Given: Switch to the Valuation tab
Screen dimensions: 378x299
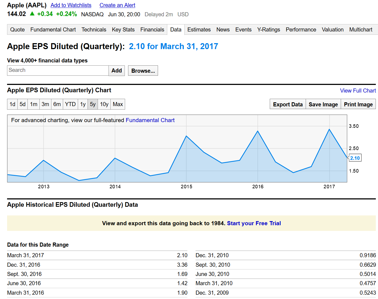Looking at the screenshot, I should [333, 30].
